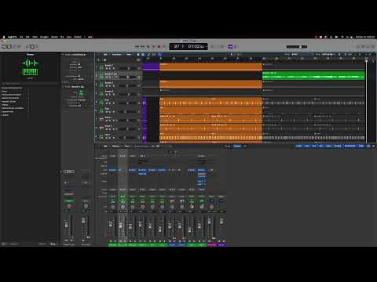Viewport: 377px width, 282px height.
Task: Click the rewind transport button
Action: click(137, 46)
